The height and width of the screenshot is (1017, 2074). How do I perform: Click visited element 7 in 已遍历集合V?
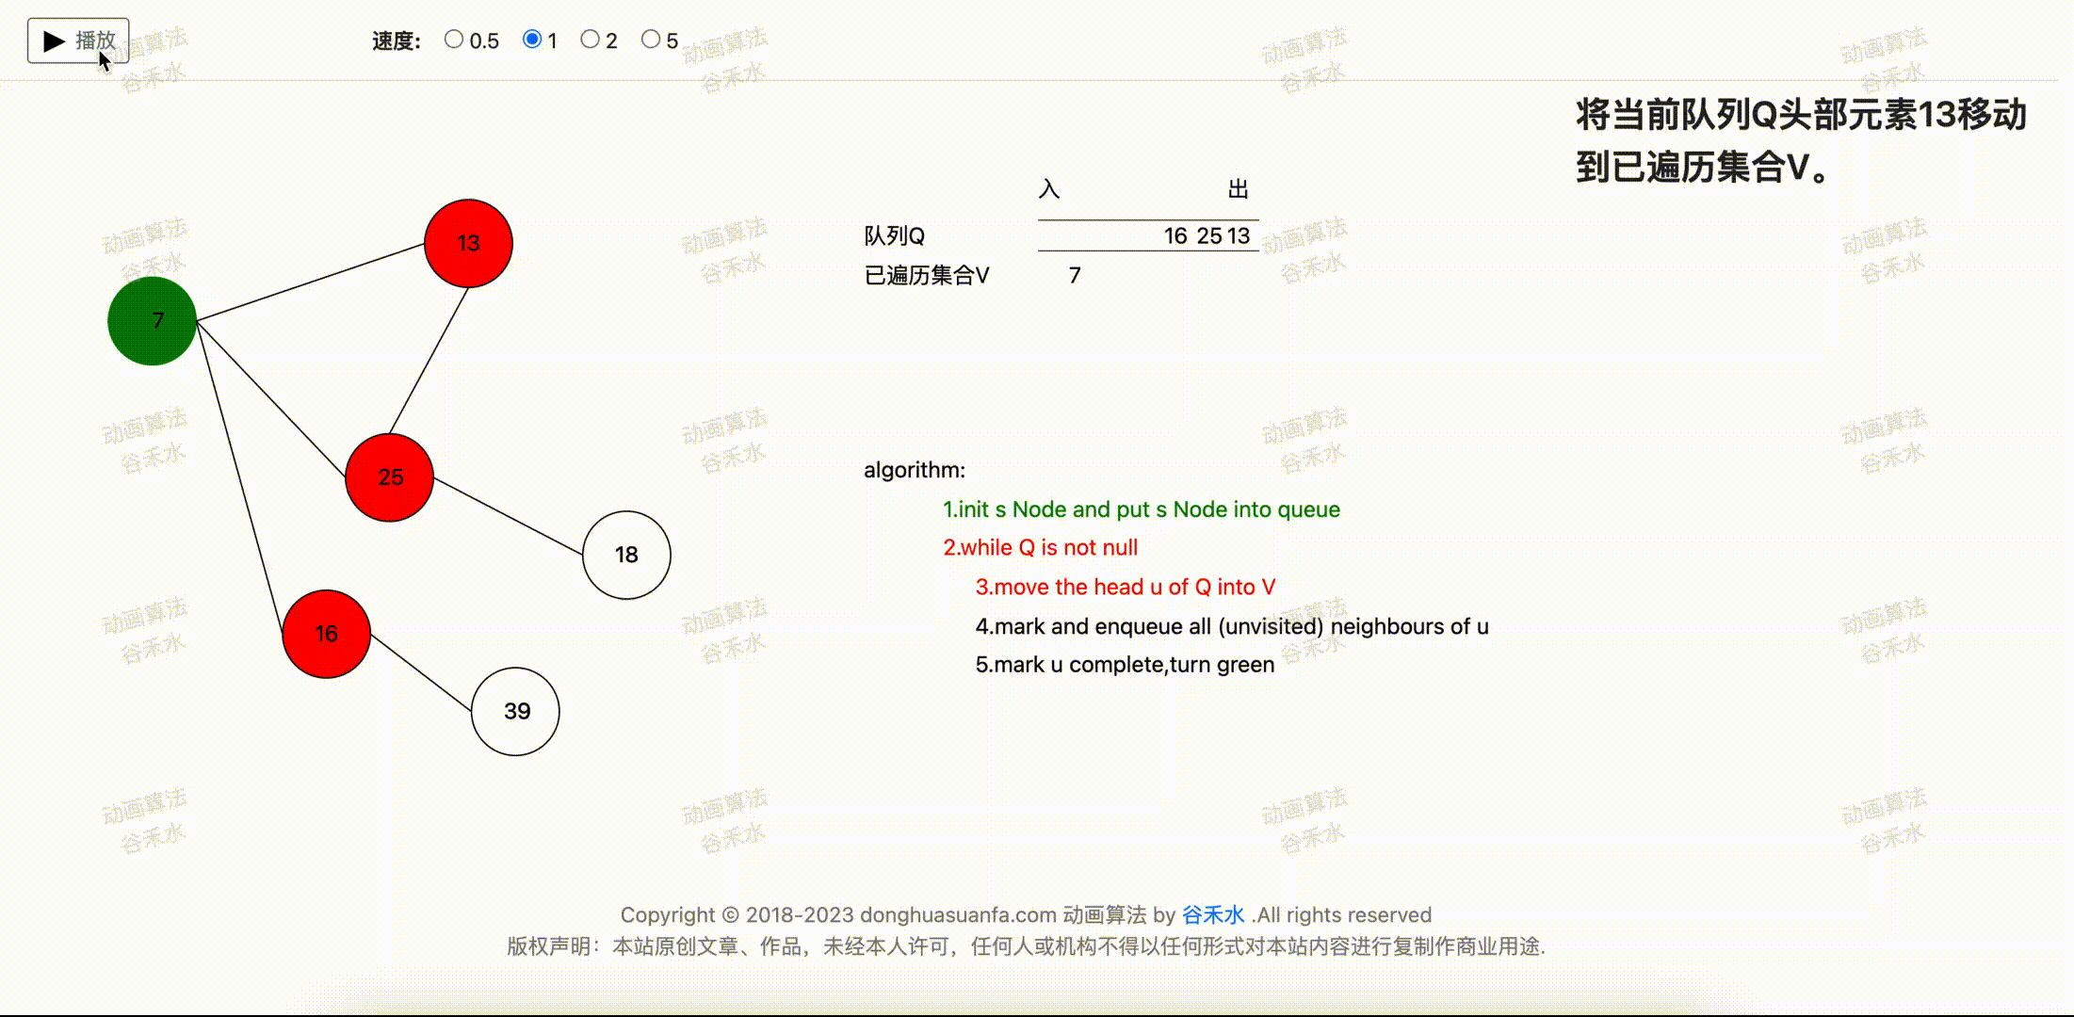point(1075,275)
